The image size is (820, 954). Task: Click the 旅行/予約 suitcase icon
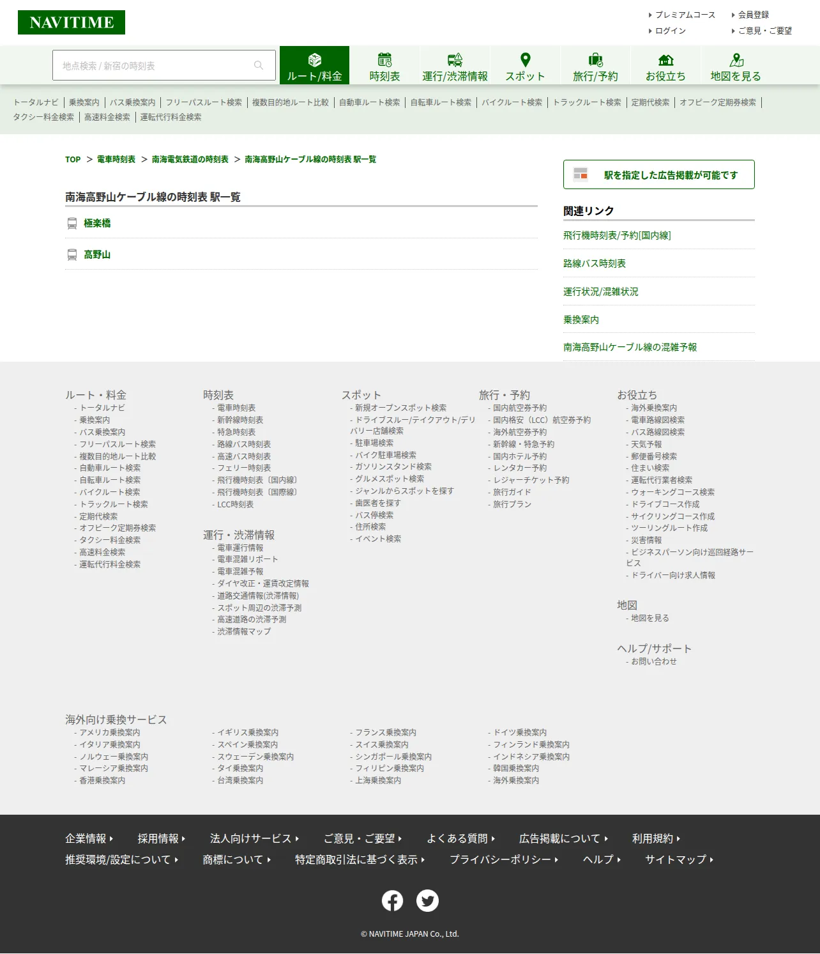(x=595, y=60)
